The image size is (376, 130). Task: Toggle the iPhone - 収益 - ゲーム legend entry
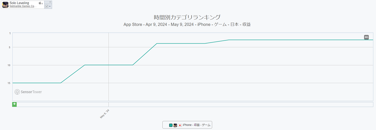pos(196,125)
